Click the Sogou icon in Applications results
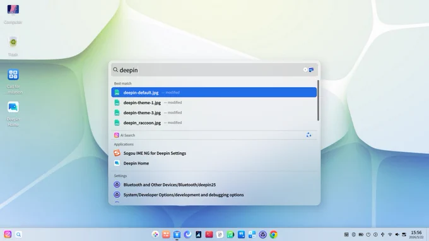 pyautogui.click(x=117, y=153)
